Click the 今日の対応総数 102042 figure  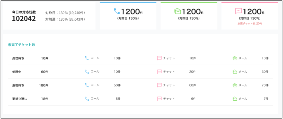point(24,19)
